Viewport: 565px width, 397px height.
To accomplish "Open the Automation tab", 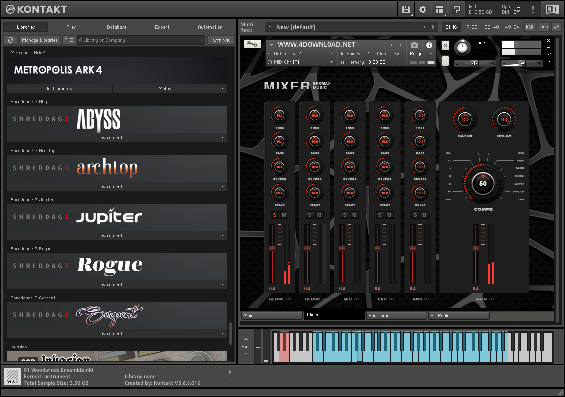I will coord(210,27).
